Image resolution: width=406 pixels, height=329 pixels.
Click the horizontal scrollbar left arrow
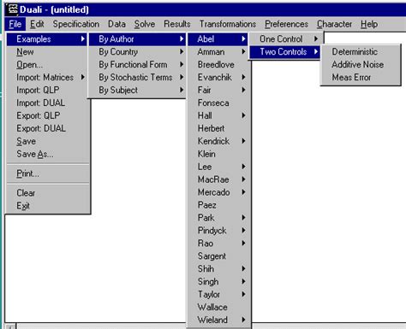point(10,326)
